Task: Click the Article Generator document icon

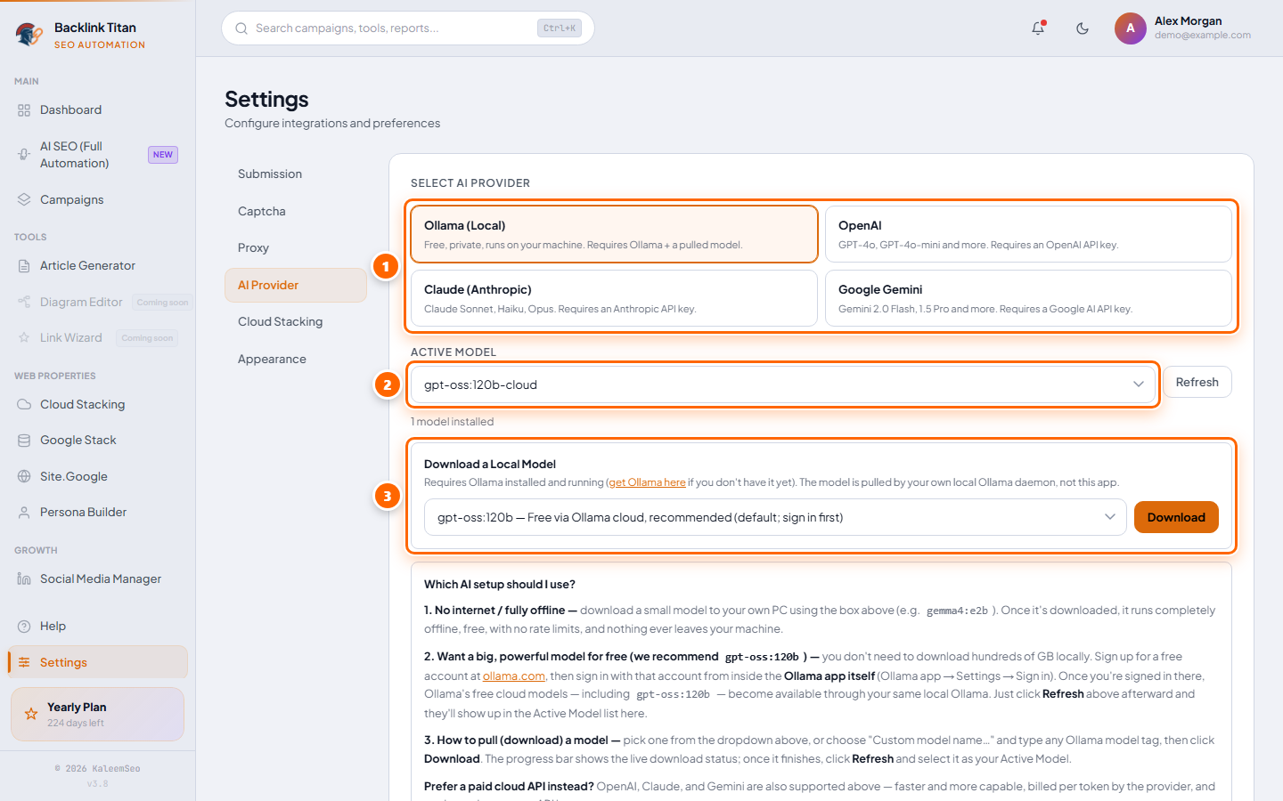Action: click(24, 266)
